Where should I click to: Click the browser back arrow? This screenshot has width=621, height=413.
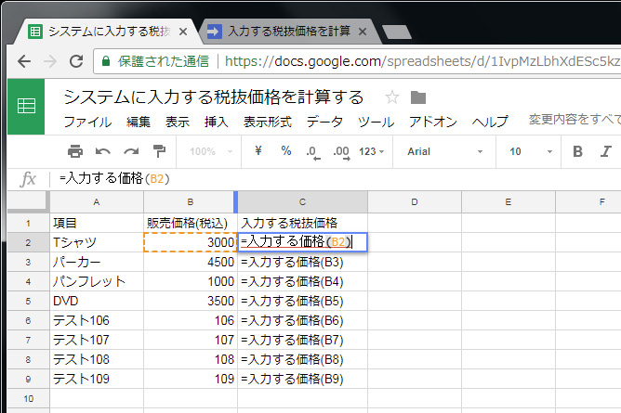[24, 61]
